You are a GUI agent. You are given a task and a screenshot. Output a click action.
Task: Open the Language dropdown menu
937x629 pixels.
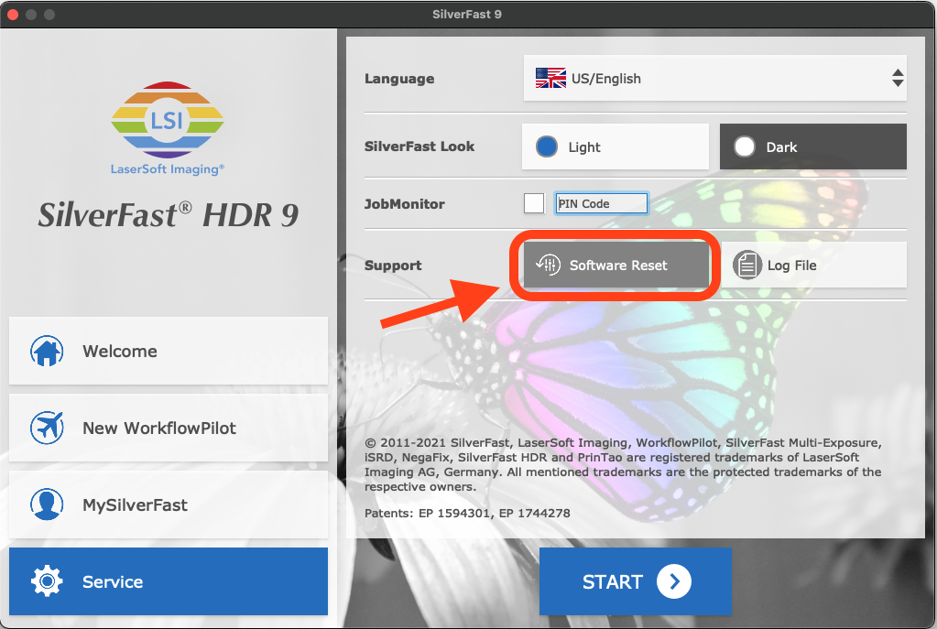[714, 78]
